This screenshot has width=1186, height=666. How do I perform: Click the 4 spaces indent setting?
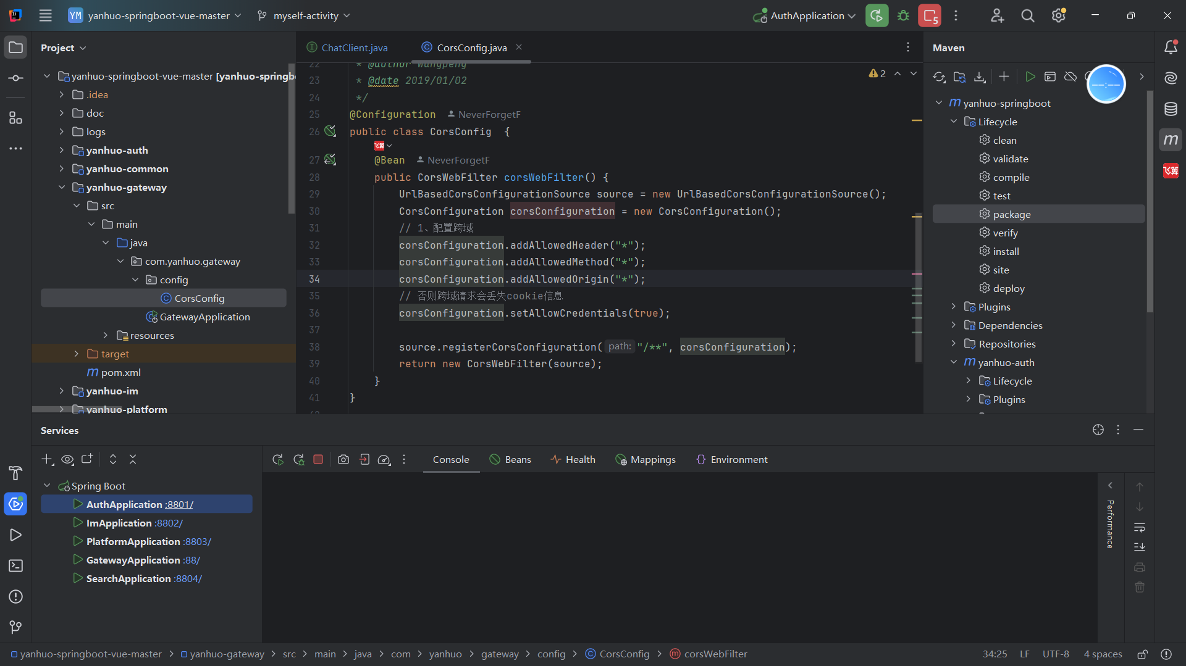pos(1103,654)
